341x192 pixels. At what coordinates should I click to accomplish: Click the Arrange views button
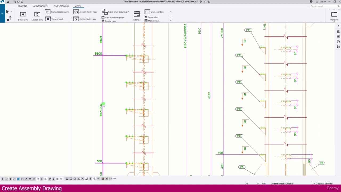click(x=137, y=15)
